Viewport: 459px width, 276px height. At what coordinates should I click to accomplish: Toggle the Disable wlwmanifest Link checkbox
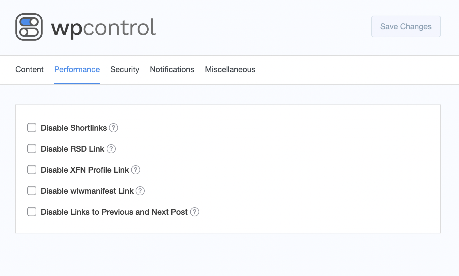tap(32, 191)
